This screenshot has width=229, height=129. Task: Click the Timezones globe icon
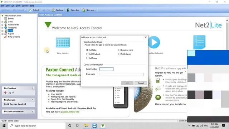pyautogui.click(x=6, y=28)
